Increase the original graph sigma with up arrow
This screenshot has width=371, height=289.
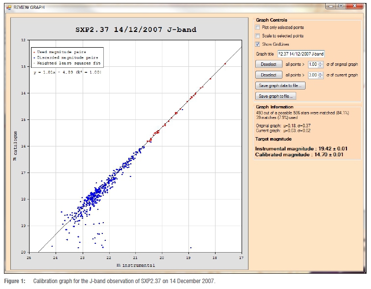(321, 62)
